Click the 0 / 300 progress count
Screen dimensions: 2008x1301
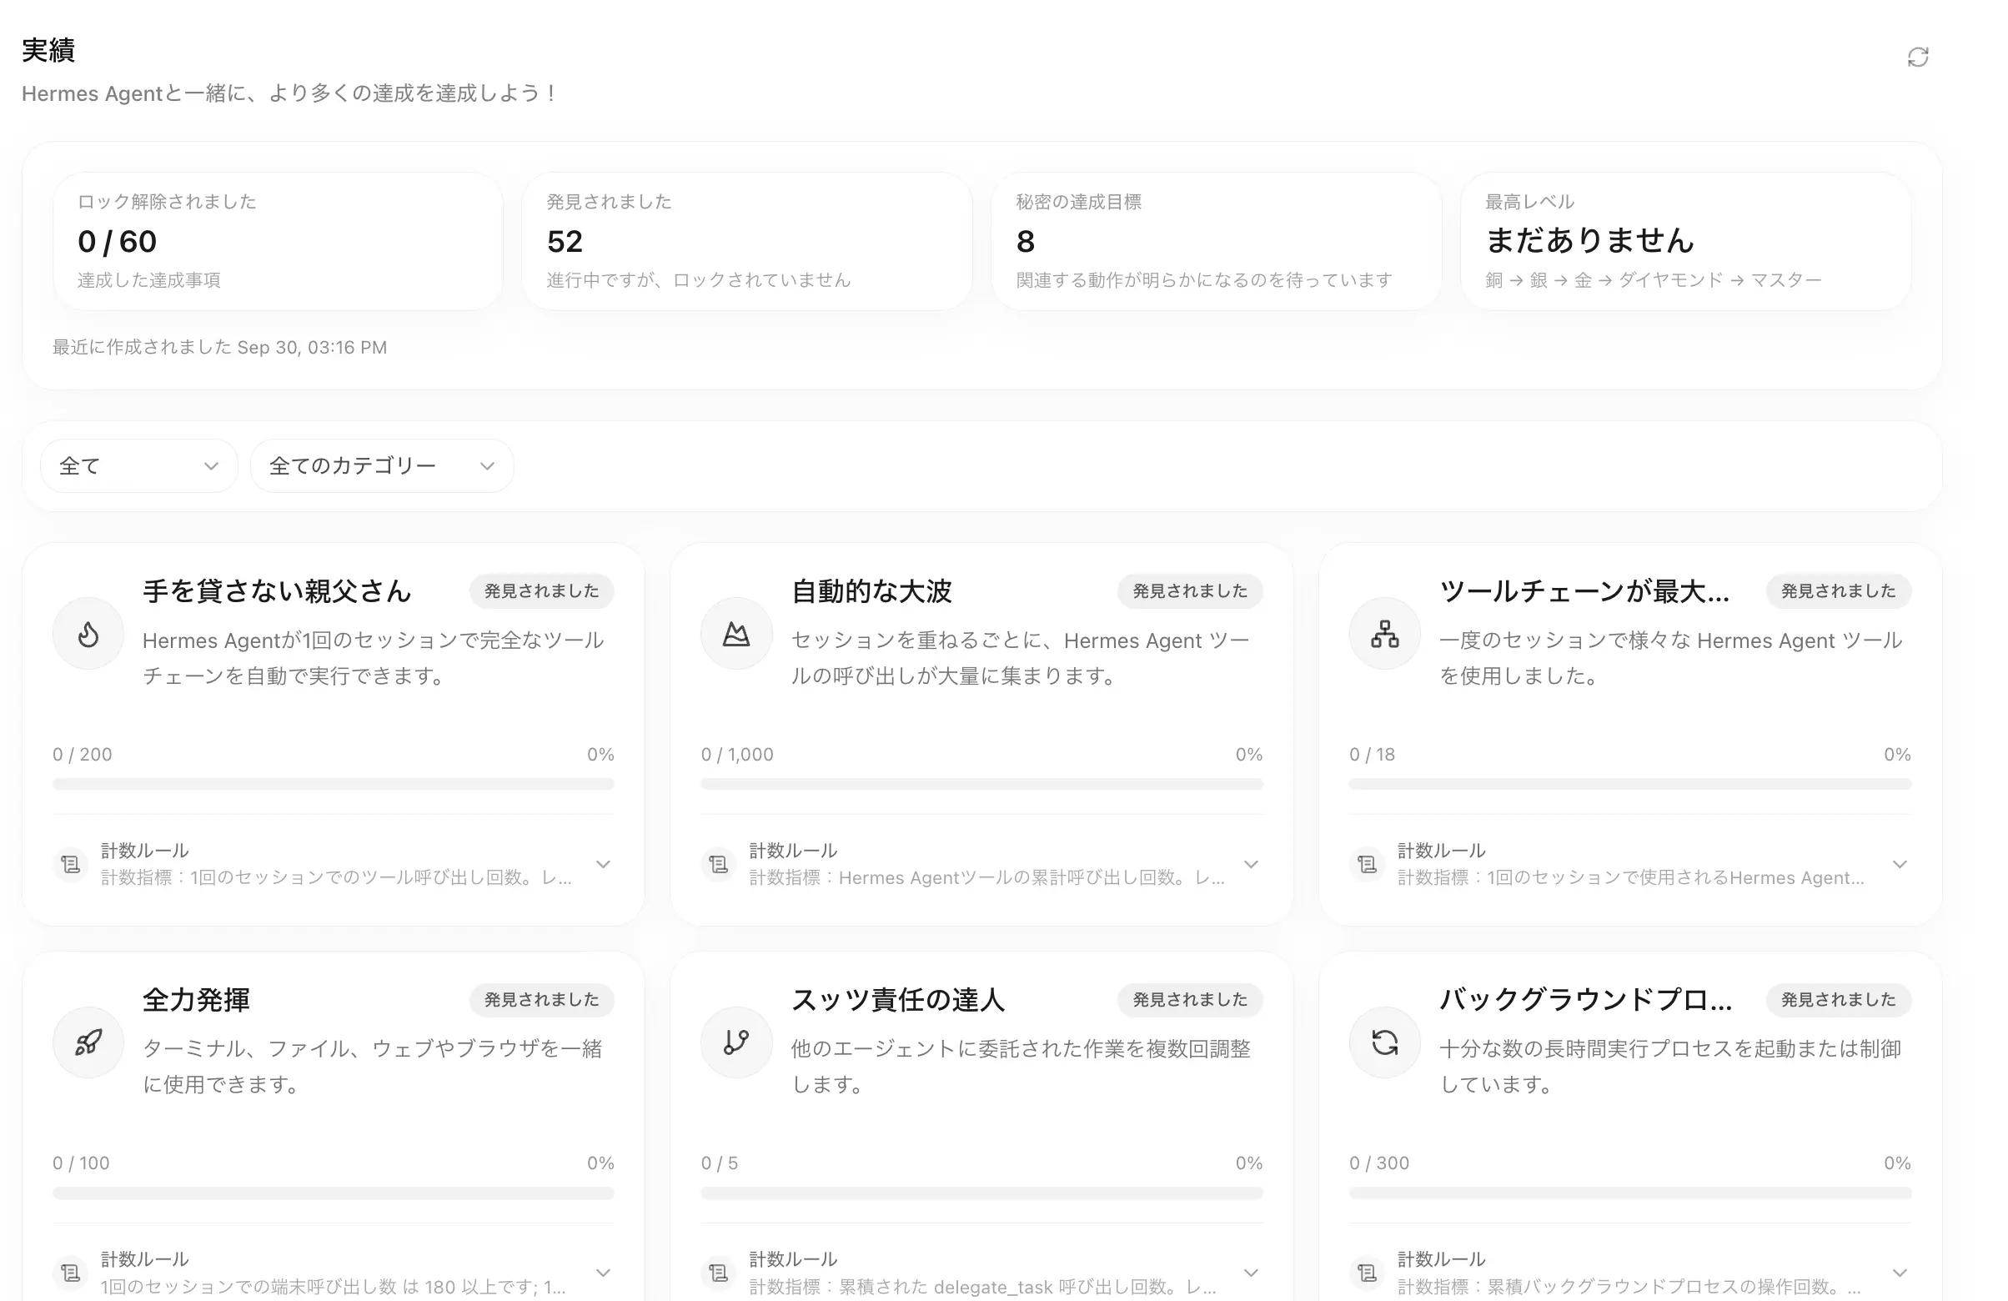pos(1378,1162)
